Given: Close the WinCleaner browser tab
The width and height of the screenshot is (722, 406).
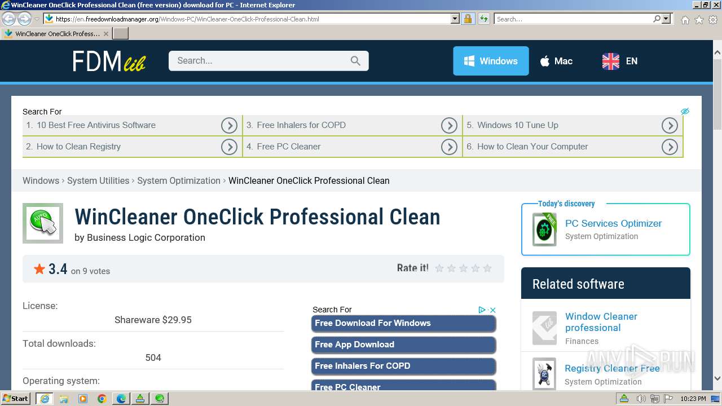Looking at the screenshot, I should click(x=105, y=34).
